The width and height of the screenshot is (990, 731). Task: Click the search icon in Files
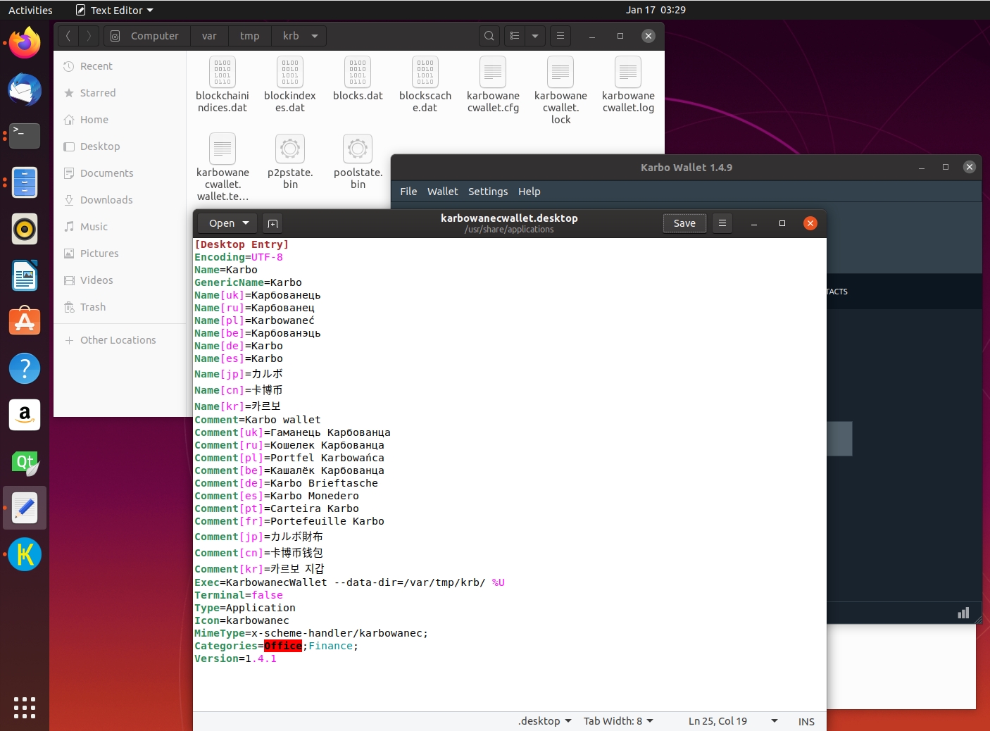click(489, 36)
